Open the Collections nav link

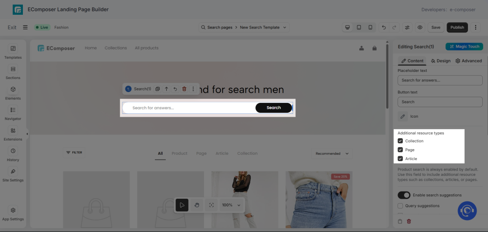pyautogui.click(x=116, y=48)
